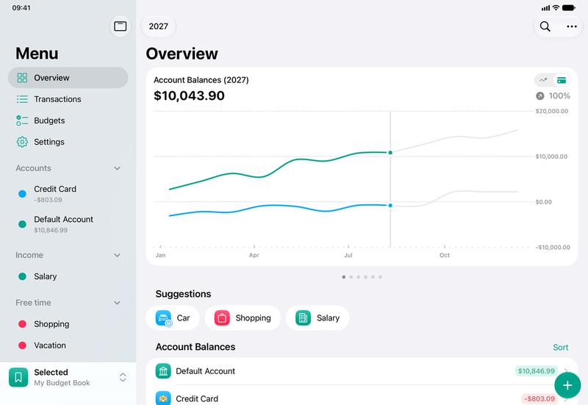588x405 pixels.
Task: Open Budgets from the menu
Action: coord(68,121)
